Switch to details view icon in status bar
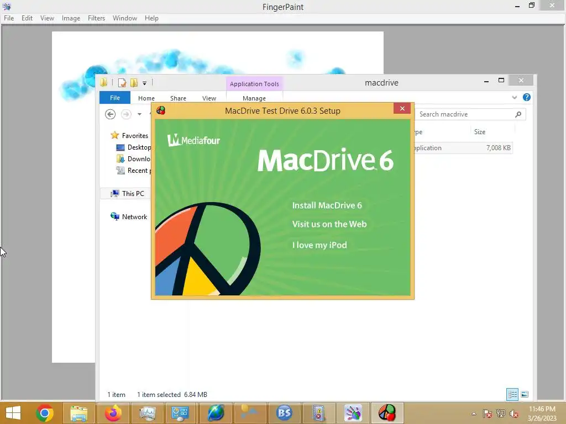 (x=512, y=394)
